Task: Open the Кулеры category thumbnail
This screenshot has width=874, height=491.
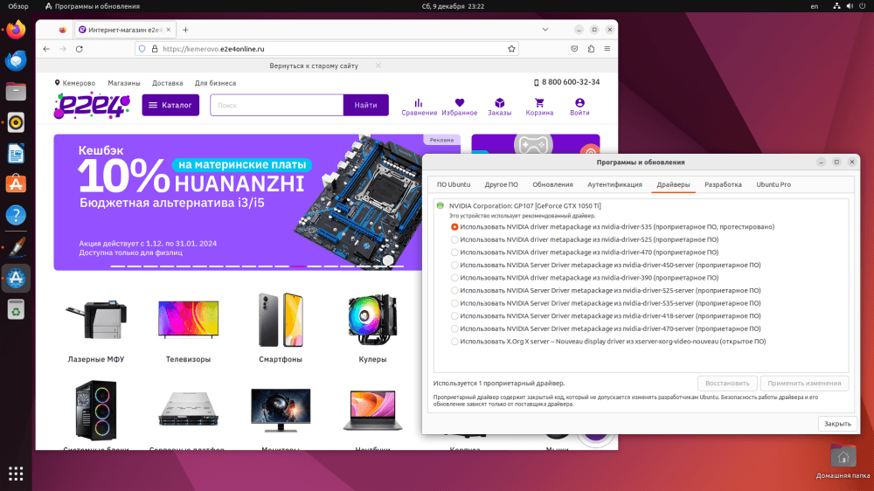Action: [x=372, y=320]
